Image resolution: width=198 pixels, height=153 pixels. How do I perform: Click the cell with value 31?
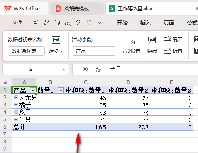[x=85, y=120]
